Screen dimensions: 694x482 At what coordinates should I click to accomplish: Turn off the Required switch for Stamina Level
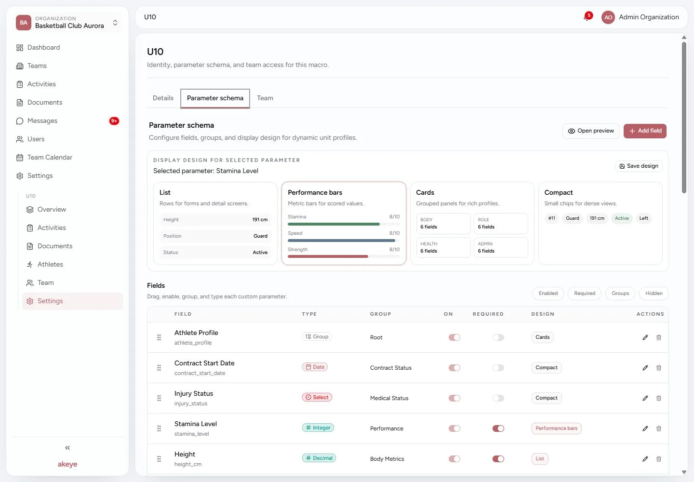pos(498,428)
